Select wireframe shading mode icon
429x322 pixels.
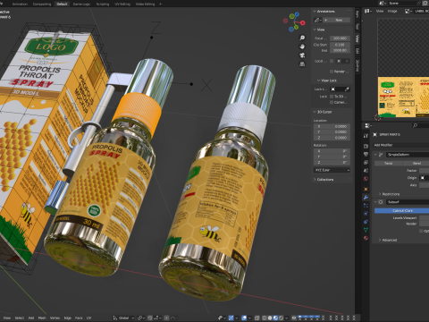pyautogui.click(x=265, y=318)
